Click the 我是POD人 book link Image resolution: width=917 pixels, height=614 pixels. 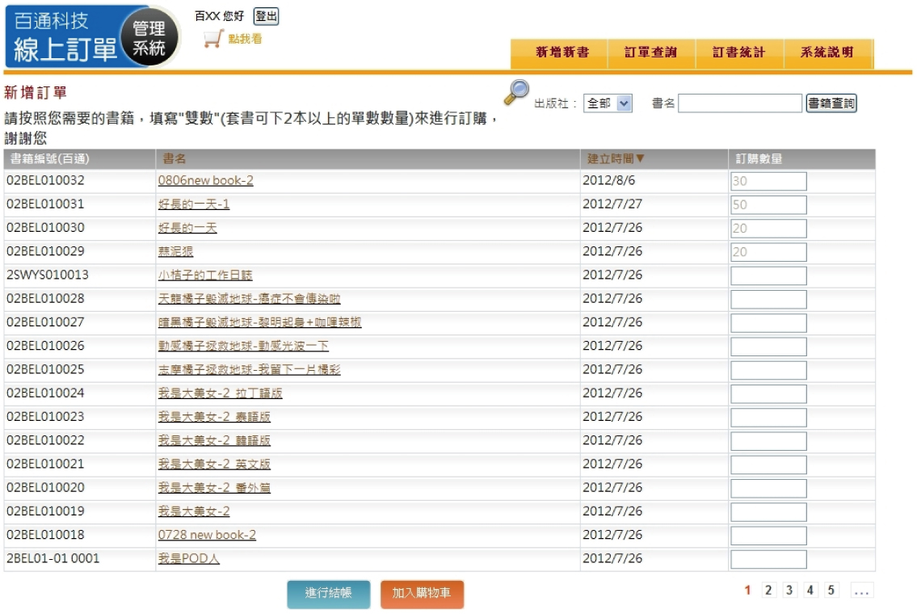pyautogui.click(x=188, y=559)
